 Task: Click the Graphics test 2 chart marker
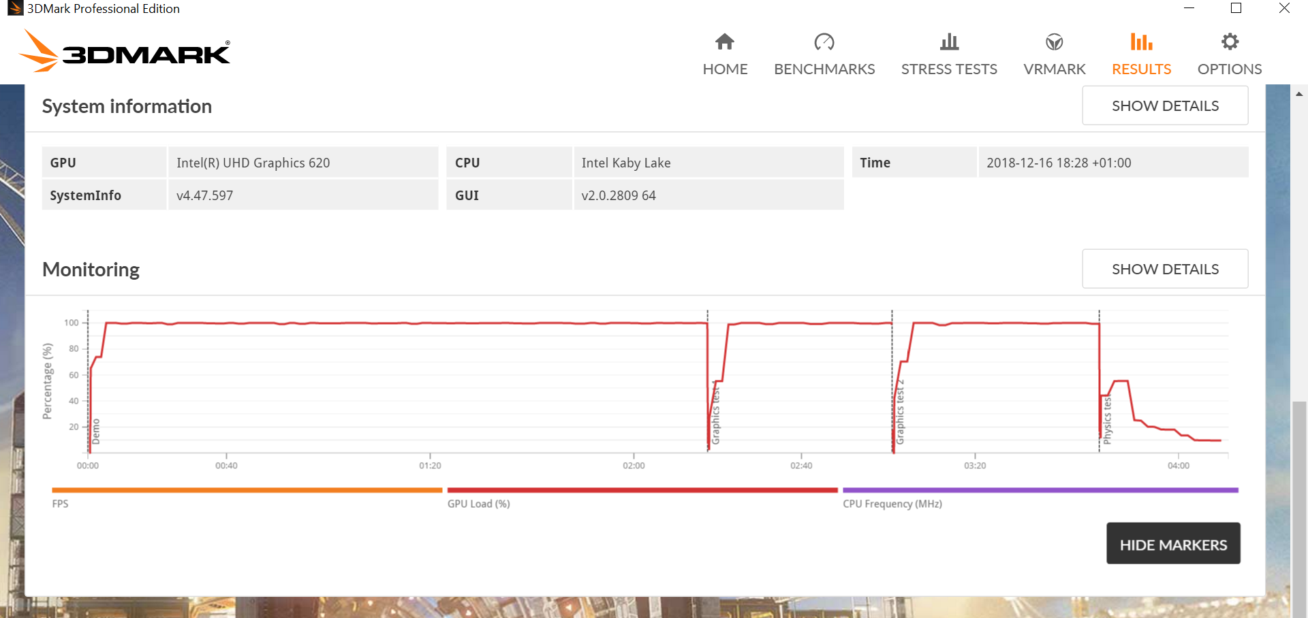[x=900, y=412]
